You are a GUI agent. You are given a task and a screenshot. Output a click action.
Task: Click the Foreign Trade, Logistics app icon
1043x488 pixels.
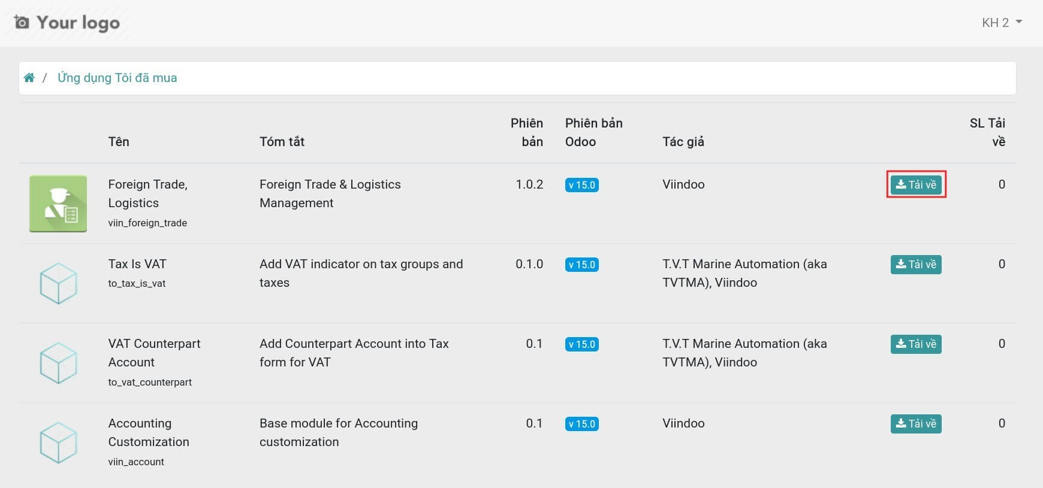58,204
